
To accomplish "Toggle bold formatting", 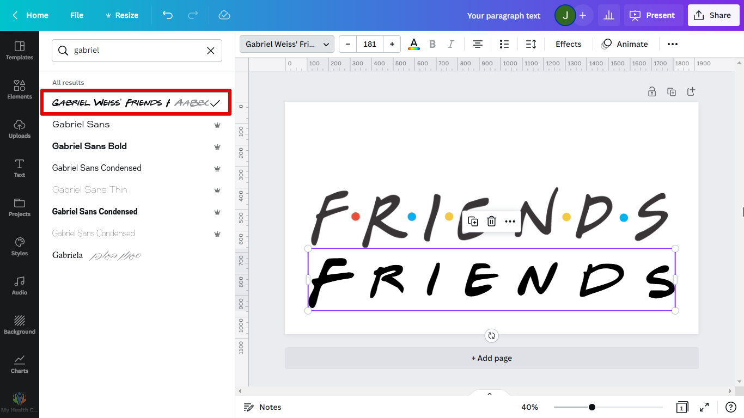I will (432, 44).
